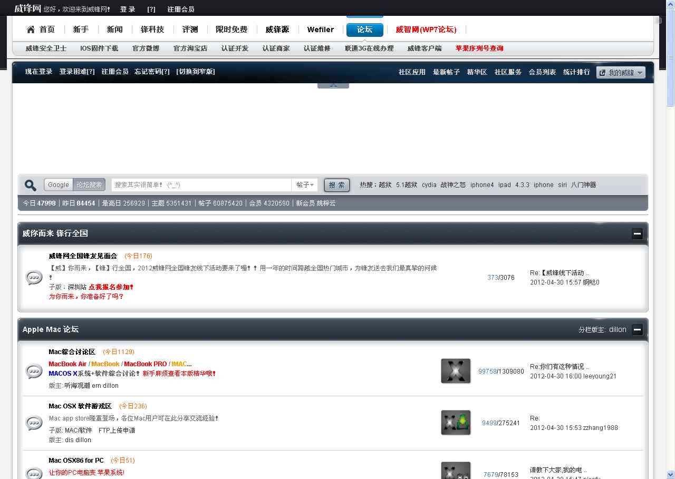The width and height of the screenshot is (675, 479).
Task: Click the 搜索 button
Action: (x=336, y=185)
